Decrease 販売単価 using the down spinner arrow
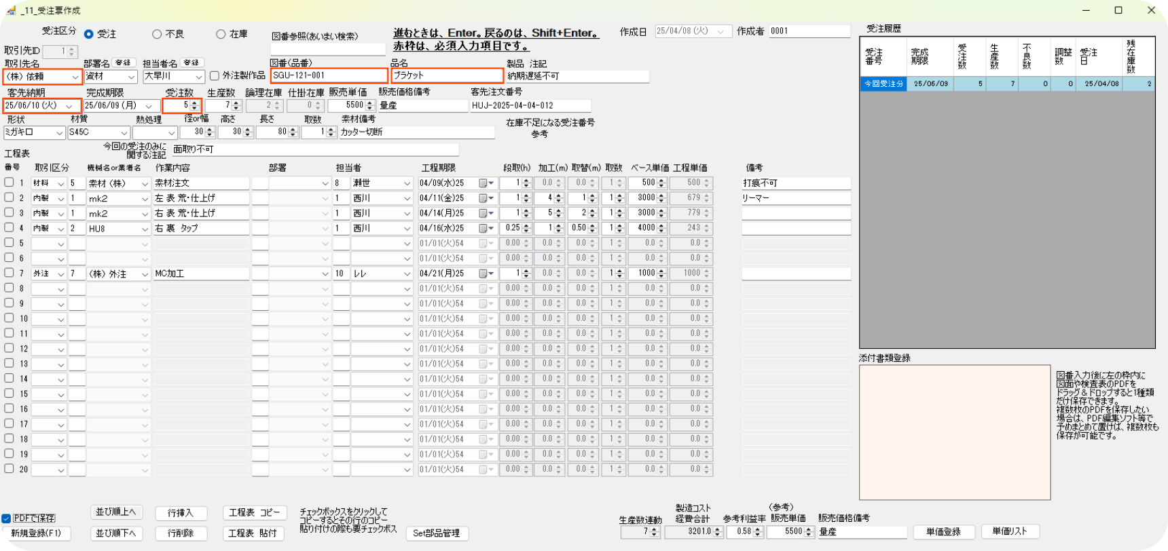The width and height of the screenshot is (1168, 551). [x=370, y=109]
